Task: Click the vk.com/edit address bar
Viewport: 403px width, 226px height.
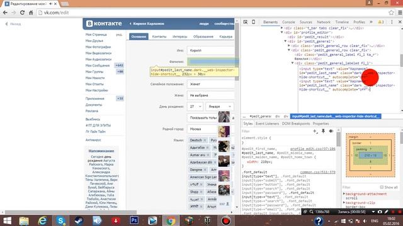Action: (211, 13)
